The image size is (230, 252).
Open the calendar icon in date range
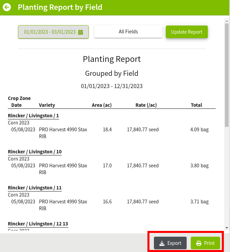[81, 32]
